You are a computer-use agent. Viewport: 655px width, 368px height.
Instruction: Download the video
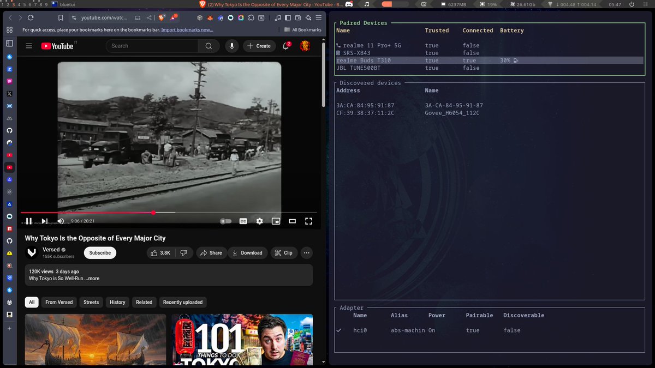[247, 253]
